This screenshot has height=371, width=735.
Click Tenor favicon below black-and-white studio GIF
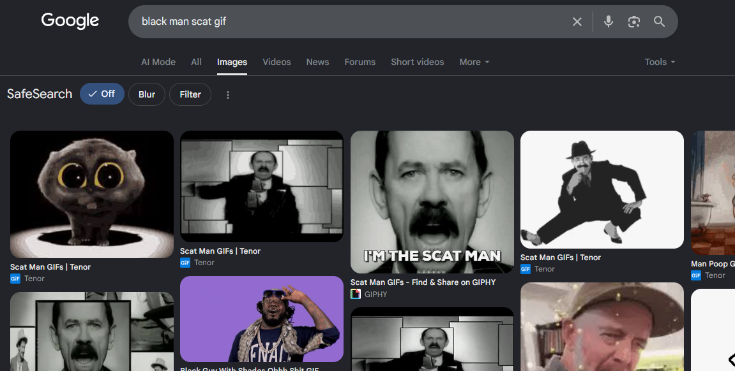click(x=185, y=263)
